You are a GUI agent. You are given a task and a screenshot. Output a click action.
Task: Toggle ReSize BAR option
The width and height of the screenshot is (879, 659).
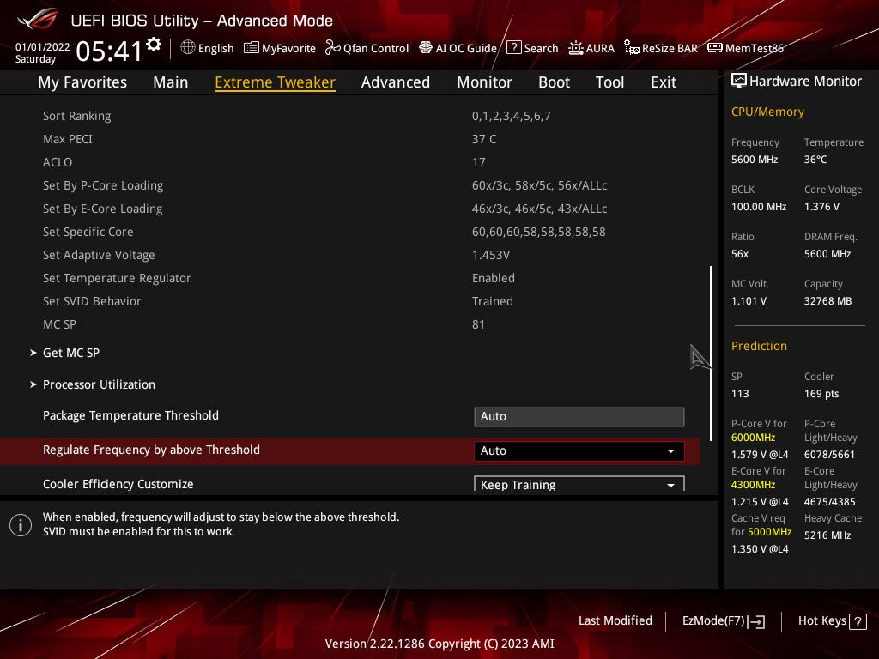(670, 48)
